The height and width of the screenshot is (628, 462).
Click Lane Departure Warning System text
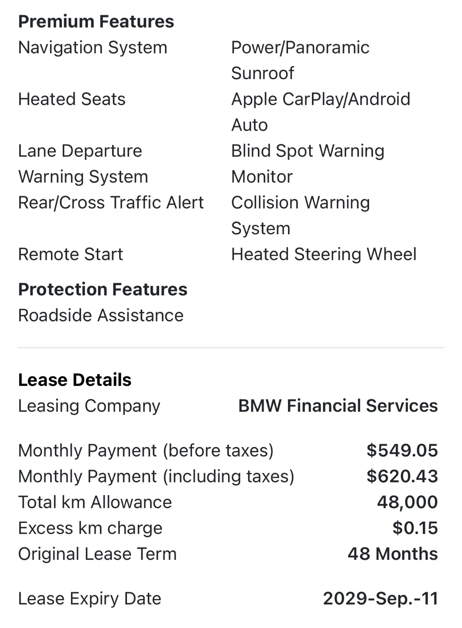83,164
